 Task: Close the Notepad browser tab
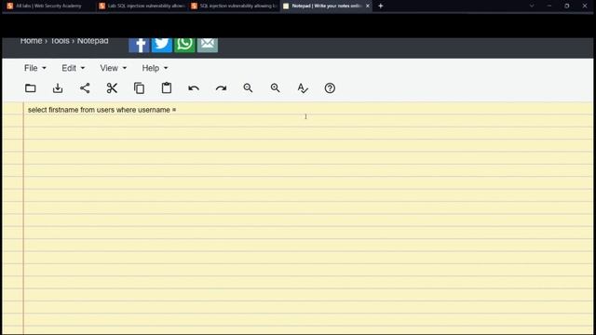(x=368, y=7)
